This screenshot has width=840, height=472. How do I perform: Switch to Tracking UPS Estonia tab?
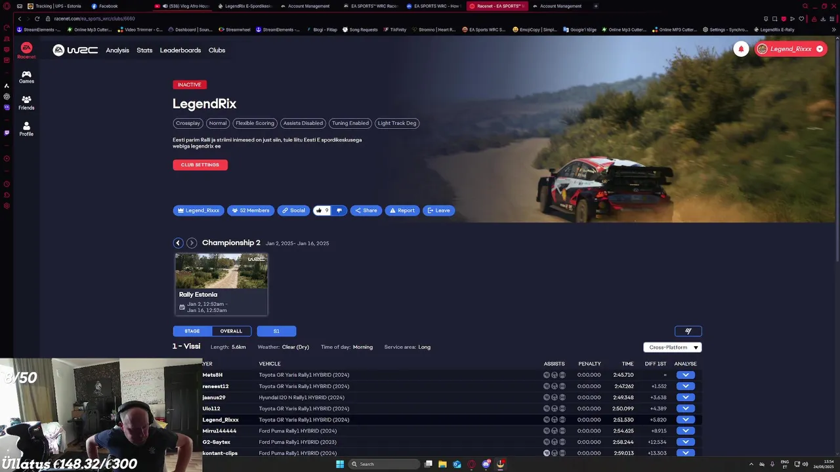tap(54, 6)
